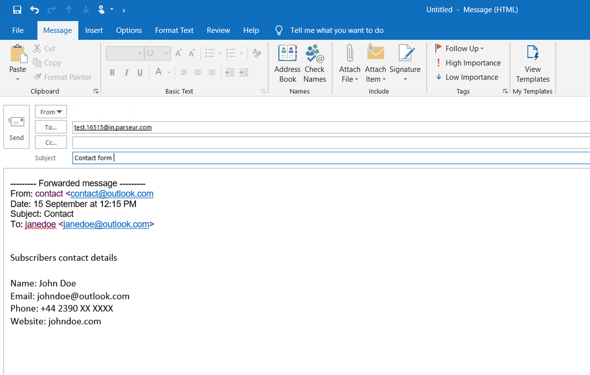Switch to the Insert ribbon tab
590x375 pixels.
point(94,30)
